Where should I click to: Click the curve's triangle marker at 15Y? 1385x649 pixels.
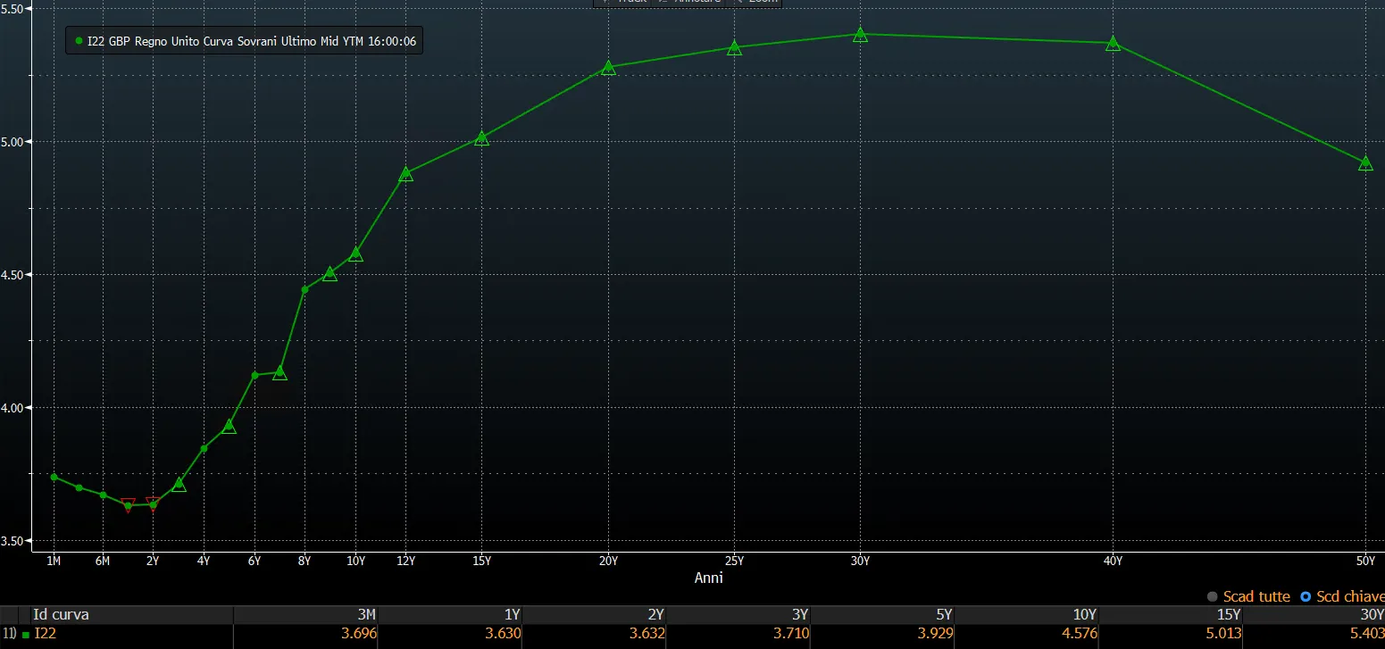click(x=482, y=137)
